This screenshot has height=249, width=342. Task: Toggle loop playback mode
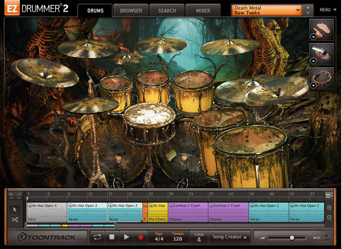point(97,237)
